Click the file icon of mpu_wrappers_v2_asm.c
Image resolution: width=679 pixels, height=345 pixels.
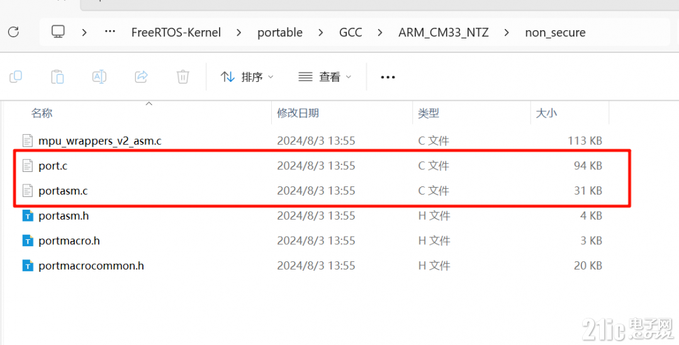click(28, 141)
